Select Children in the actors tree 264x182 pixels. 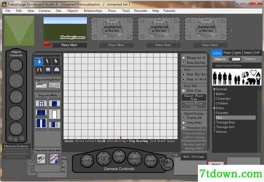pos(222,103)
